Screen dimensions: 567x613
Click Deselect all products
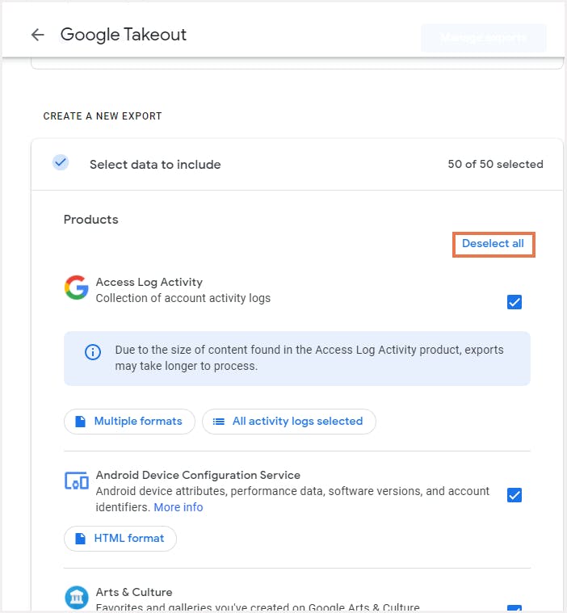493,244
